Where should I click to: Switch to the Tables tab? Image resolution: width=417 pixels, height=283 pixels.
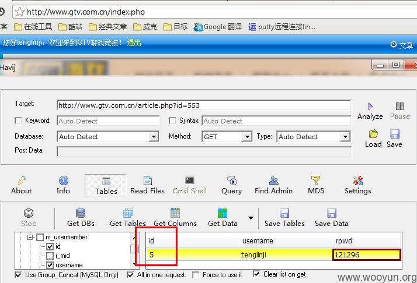coord(106,185)
